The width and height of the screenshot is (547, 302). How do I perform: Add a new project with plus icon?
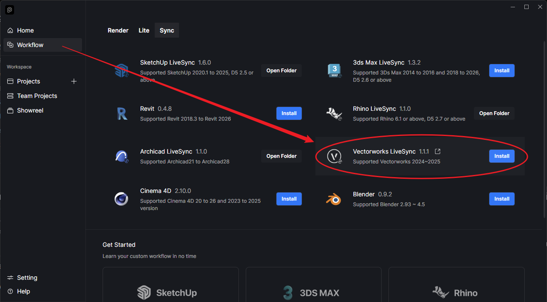(x=74, y=81)
